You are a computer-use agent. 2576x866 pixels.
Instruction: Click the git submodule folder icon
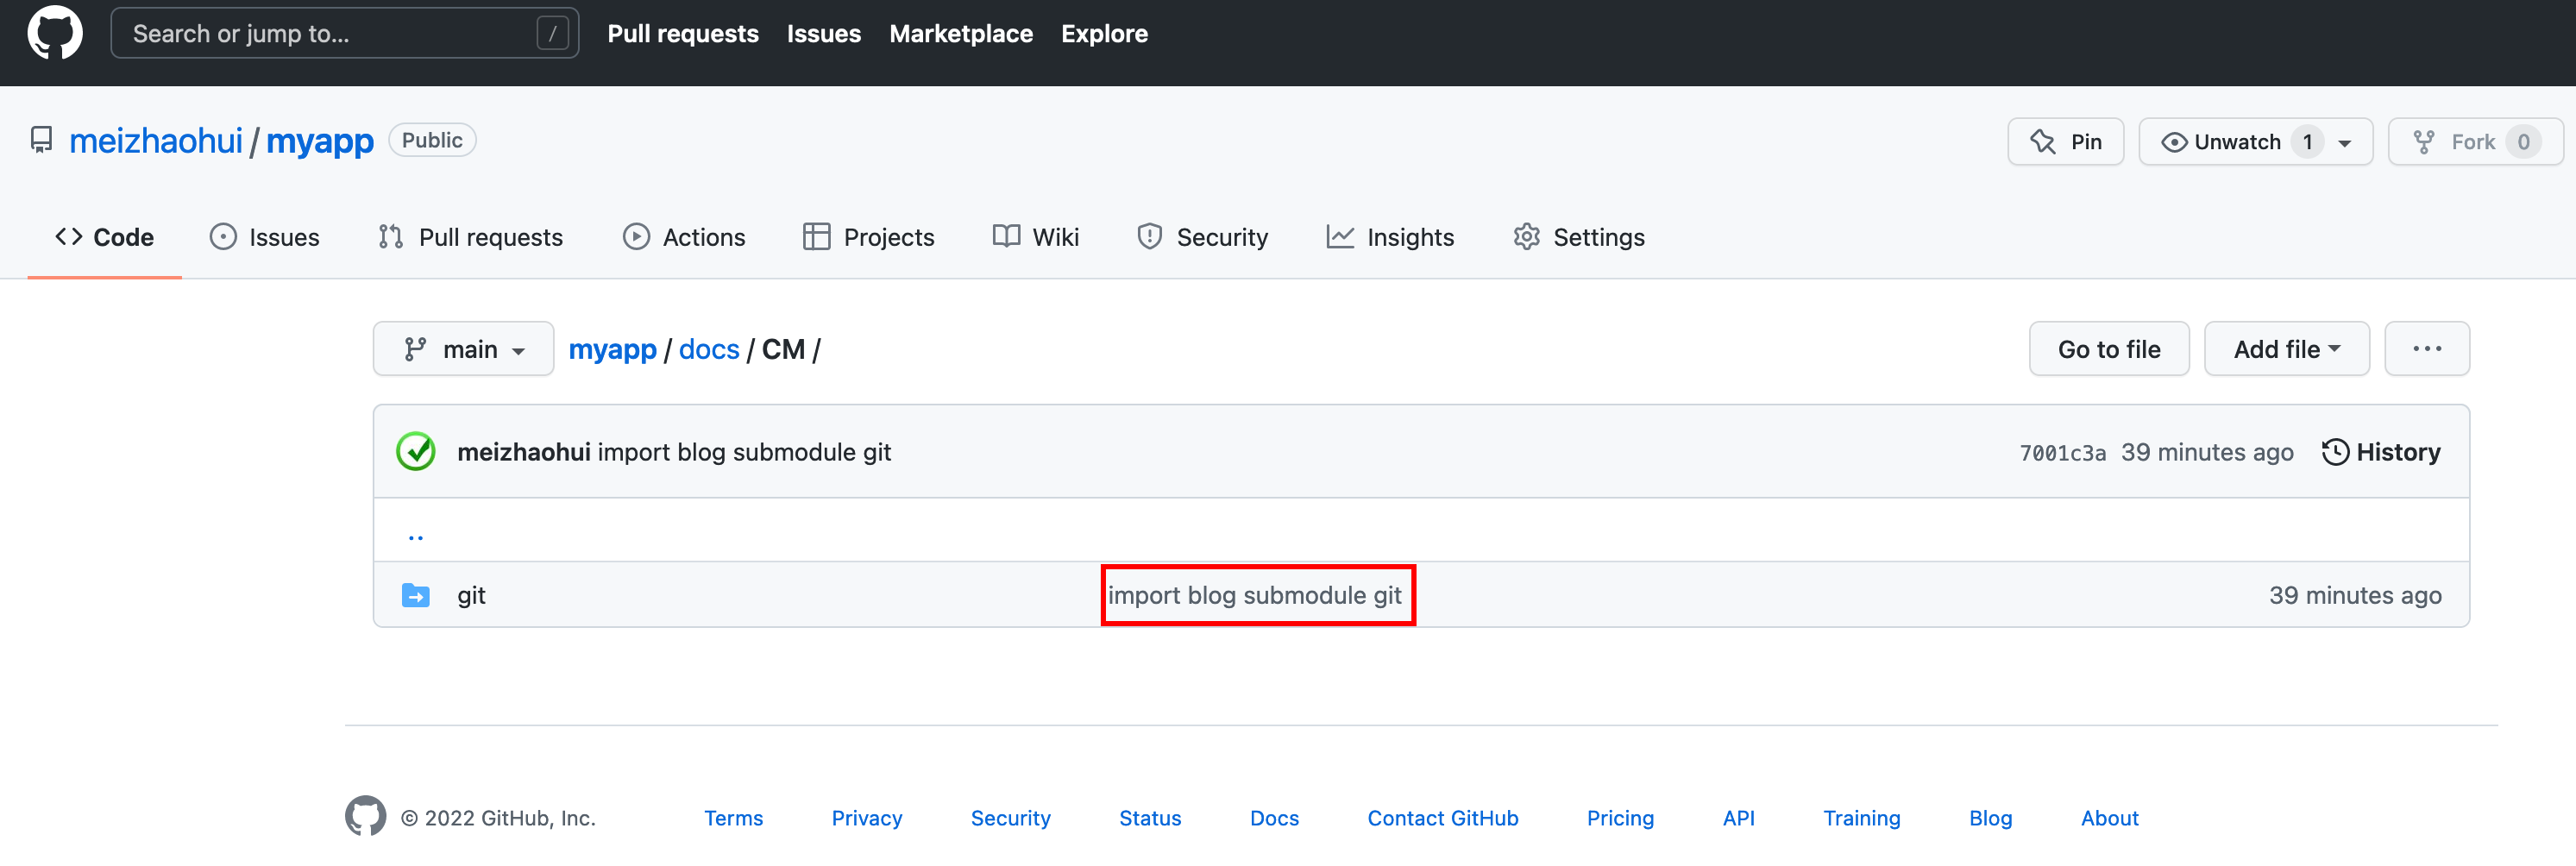416,595
